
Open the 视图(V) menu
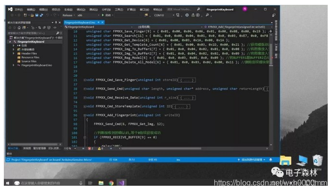[x=43, y=10]
